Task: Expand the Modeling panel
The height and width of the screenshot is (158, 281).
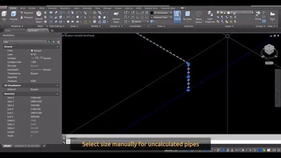Action: coord(17,26)
